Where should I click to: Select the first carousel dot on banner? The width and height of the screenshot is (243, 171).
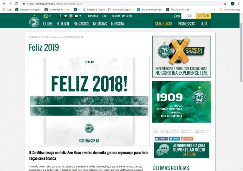[203, 76]
